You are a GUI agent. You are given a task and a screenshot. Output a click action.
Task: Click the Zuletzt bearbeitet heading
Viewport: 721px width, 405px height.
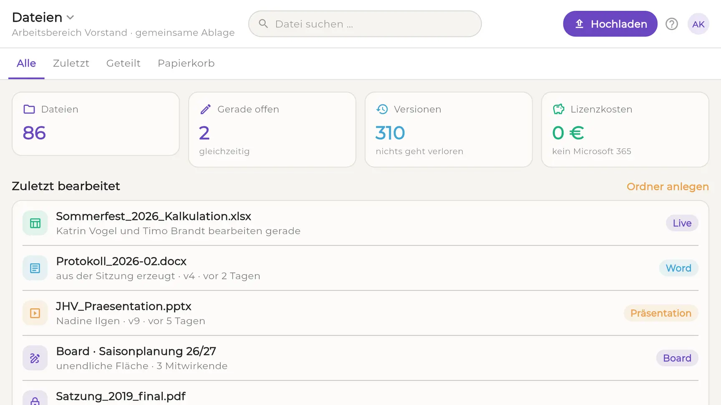coord(66,186)
